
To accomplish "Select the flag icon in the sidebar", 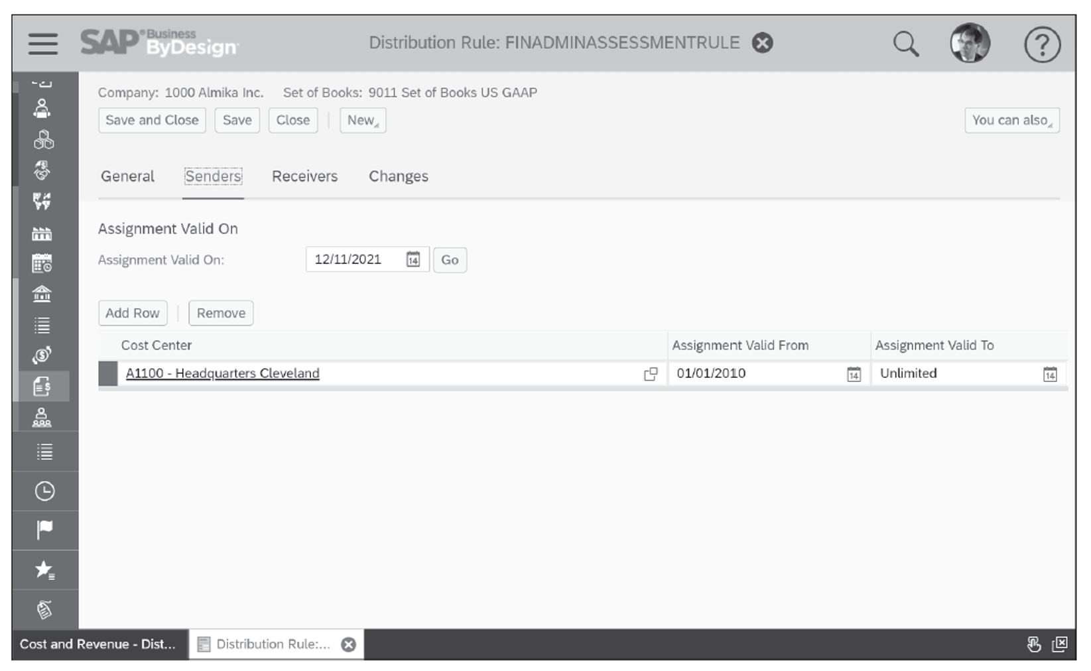I will 42,530.
